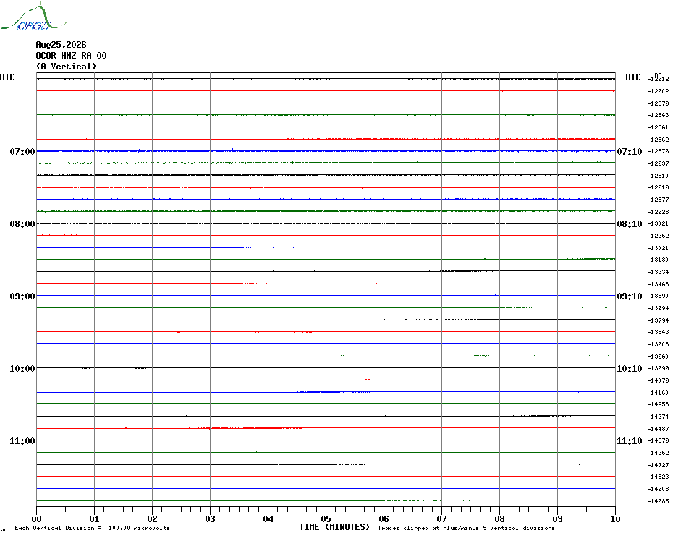The image size is (673, 538).
Task: Click the 05 minute tick on bottom axis
Action: (x=326, y=518)
